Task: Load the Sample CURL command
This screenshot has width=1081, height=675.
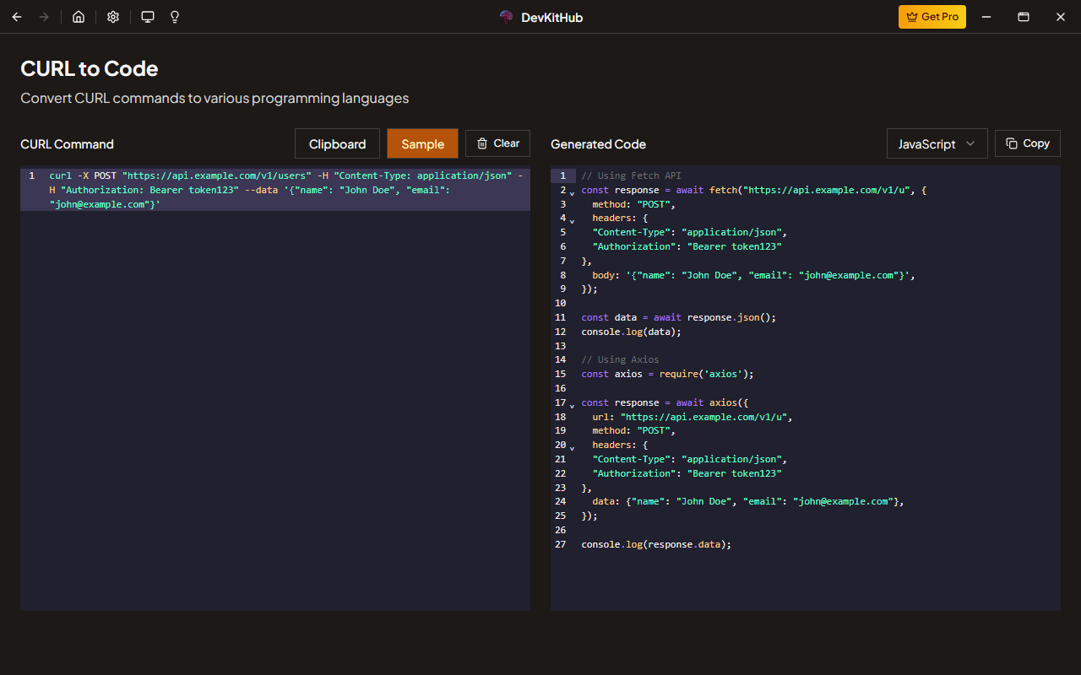Action: 422,143
